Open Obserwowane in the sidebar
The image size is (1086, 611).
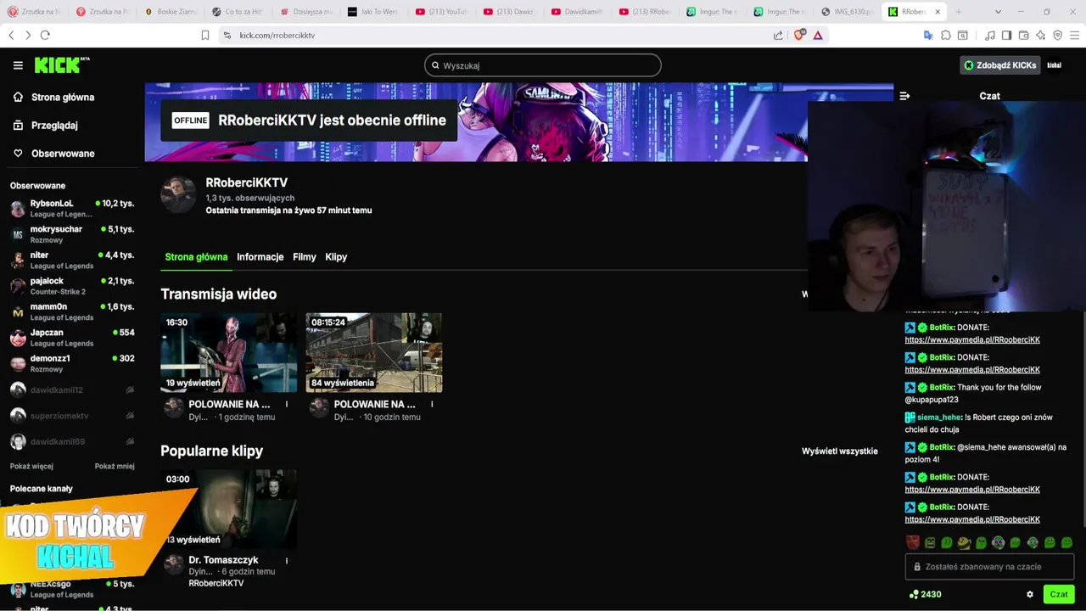point(53,154)
